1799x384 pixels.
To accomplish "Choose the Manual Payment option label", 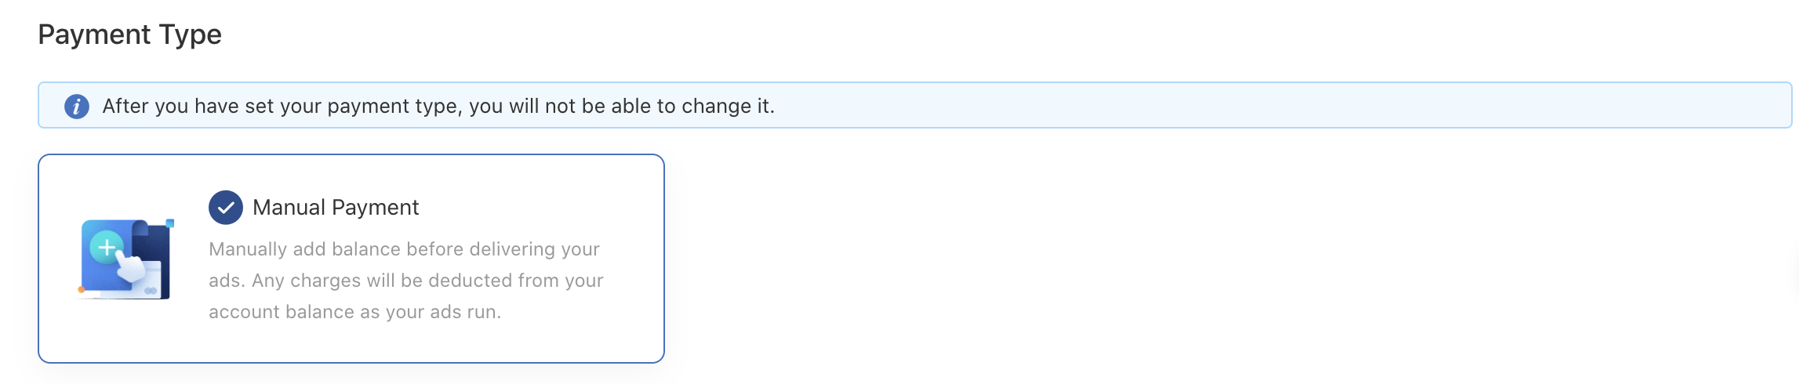I will tap(336, 208).
